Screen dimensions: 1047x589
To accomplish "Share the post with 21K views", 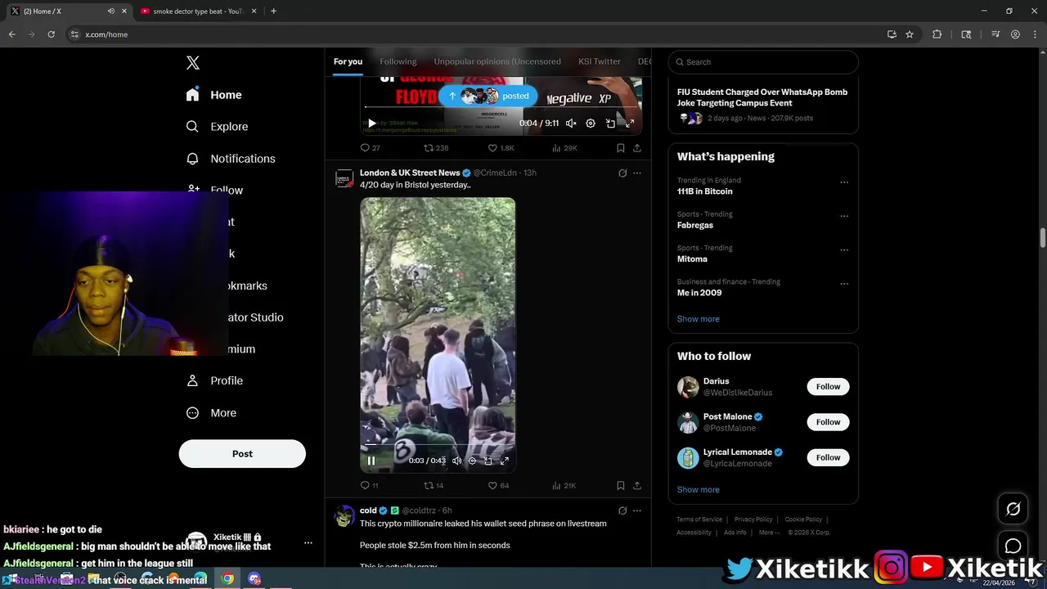I will click(636, 485).
